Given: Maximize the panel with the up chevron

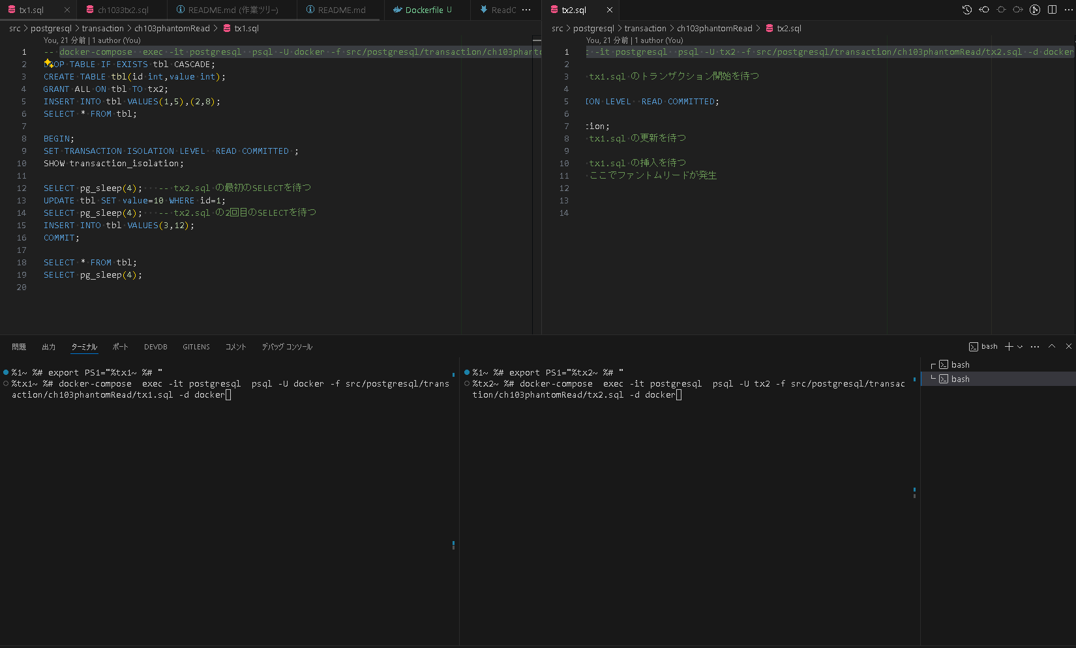Looking at the screenshot, I should [x=1052, y=347].
